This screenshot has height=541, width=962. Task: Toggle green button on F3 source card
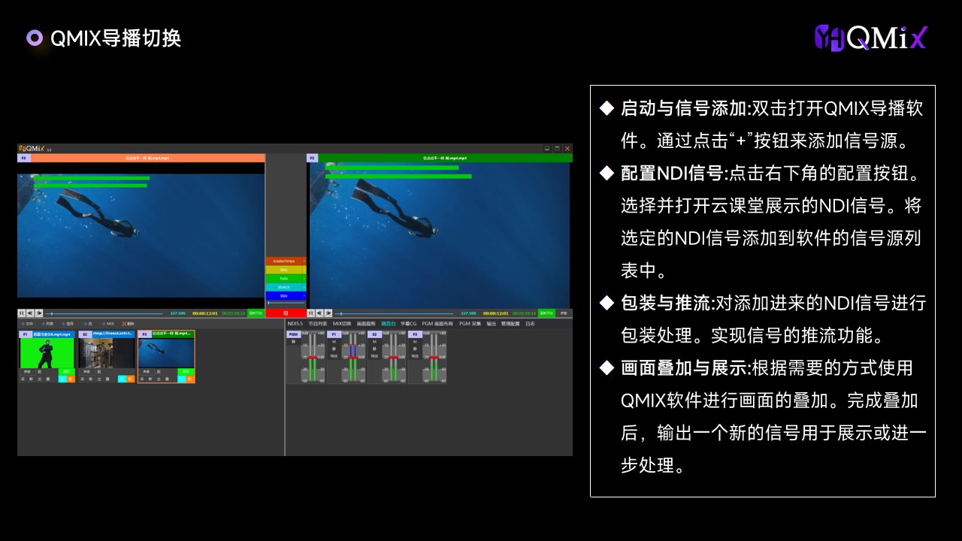[x=186, y=371]
